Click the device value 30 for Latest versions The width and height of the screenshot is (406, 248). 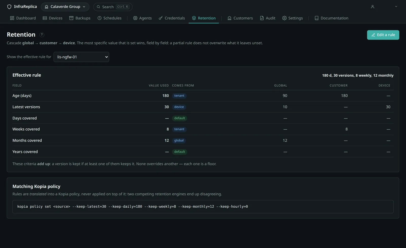[388, 107]
